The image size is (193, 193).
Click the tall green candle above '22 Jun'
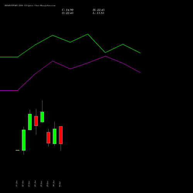click(24, 140)
